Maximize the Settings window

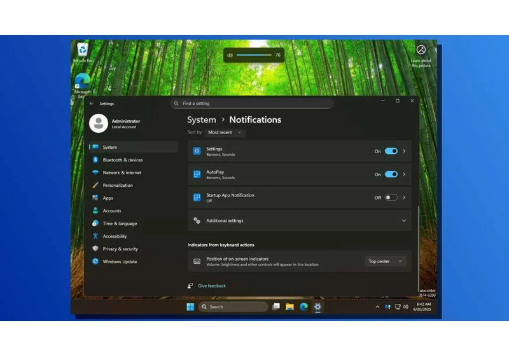tap(398, 101)
